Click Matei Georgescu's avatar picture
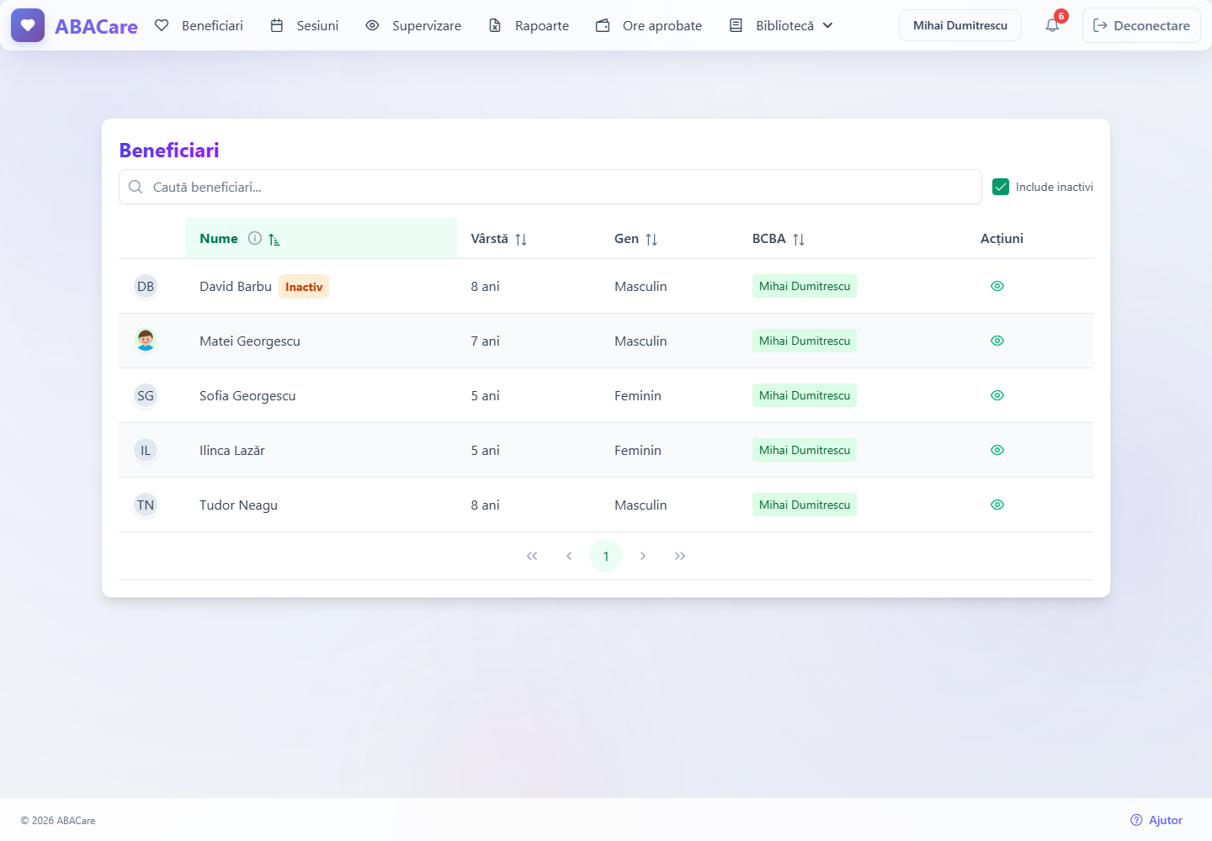This screenshot has height=841, width=1212. click(x=146, y=341)
